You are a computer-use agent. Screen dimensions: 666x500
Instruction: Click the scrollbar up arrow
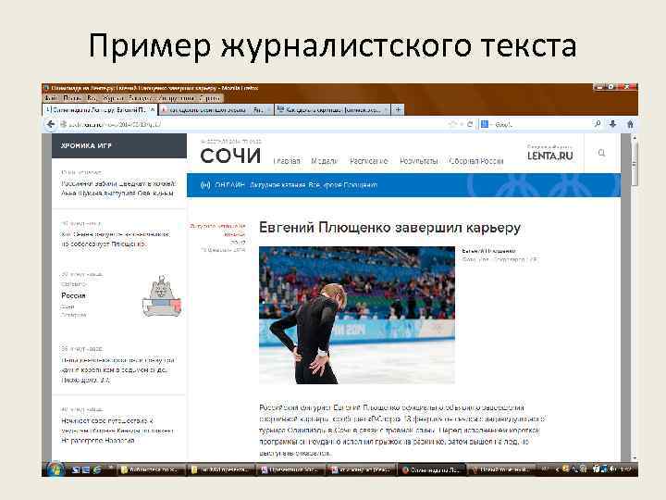[x=635, y=138]
